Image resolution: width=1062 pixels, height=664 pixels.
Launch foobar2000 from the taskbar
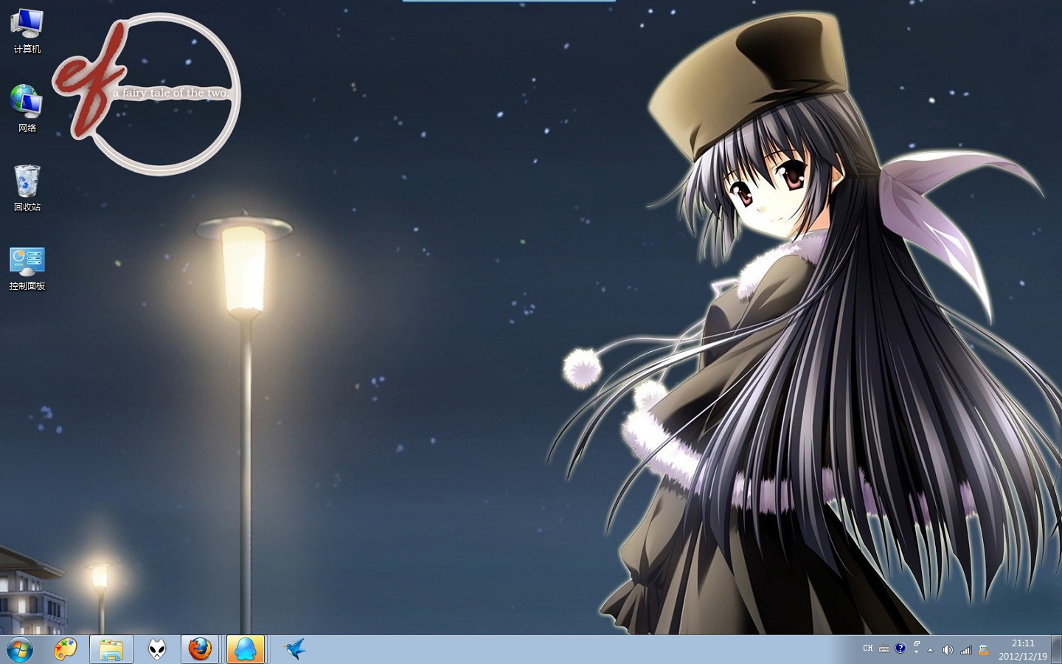point(157,650)
